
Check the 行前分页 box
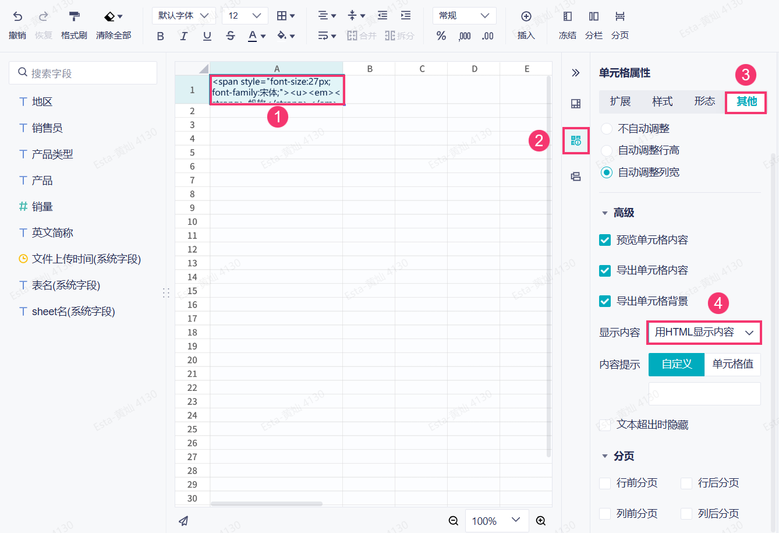[605, 483]
